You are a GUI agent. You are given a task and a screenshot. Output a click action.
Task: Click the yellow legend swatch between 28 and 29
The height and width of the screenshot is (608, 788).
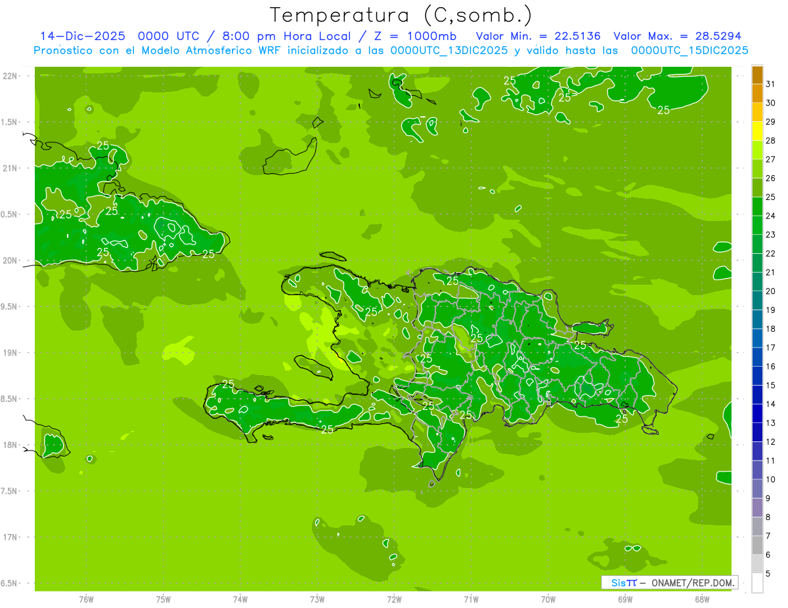(757, 132)
